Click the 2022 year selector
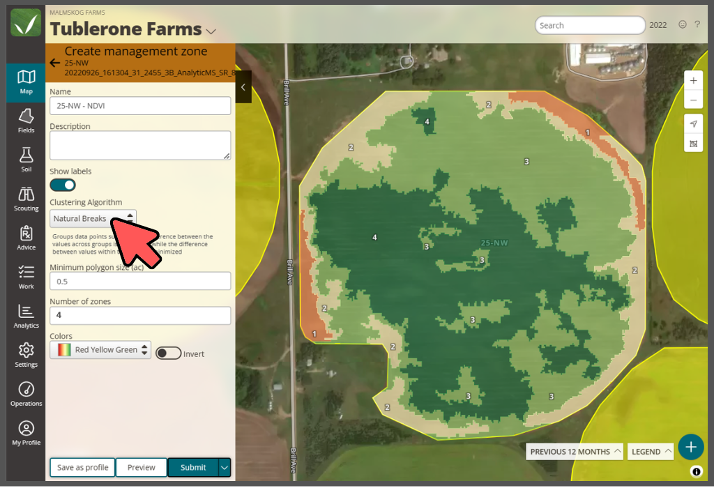The height and width of the screenshot is (488, 714). (x=658, y=25)
